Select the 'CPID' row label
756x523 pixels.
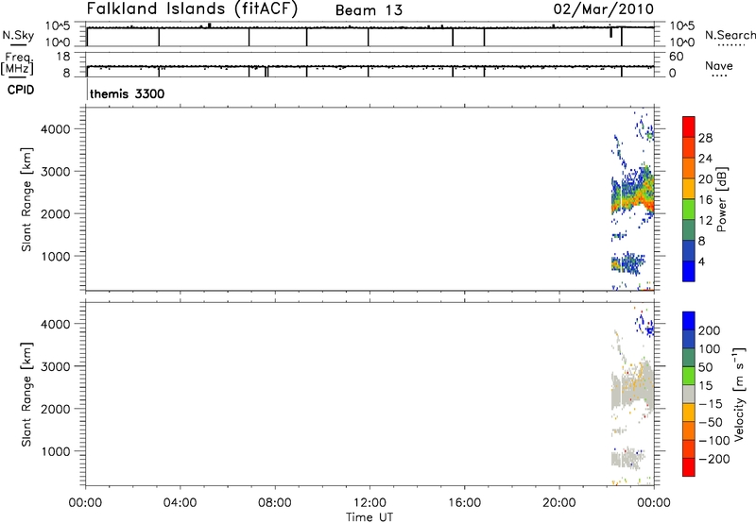point(21,90)
